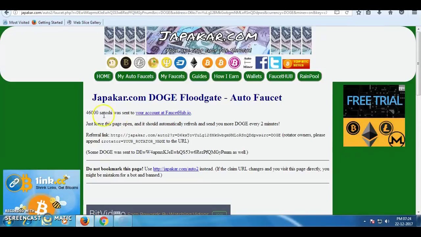Open the Twitter page icon
Viewport: 421px width, 237px height.
pos(275,63)
